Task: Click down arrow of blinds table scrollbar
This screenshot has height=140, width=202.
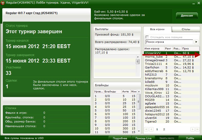Action: (139, 131)
